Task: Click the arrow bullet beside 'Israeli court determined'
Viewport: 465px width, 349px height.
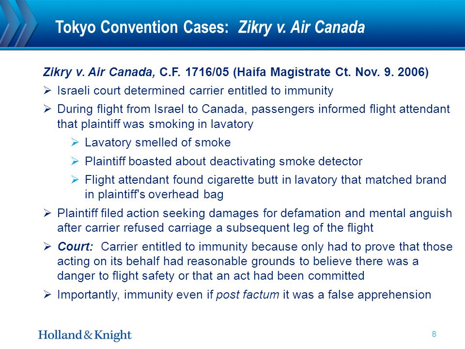Action: point(47,91)
